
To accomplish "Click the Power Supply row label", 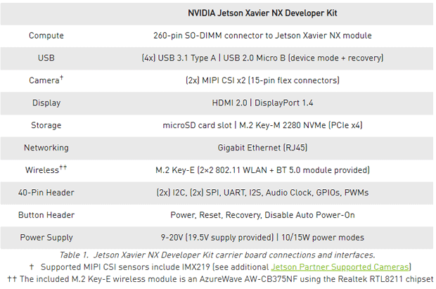I will coord(46,237).
